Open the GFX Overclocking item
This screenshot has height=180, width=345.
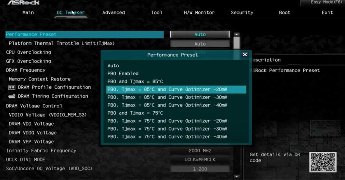(29, 61)
